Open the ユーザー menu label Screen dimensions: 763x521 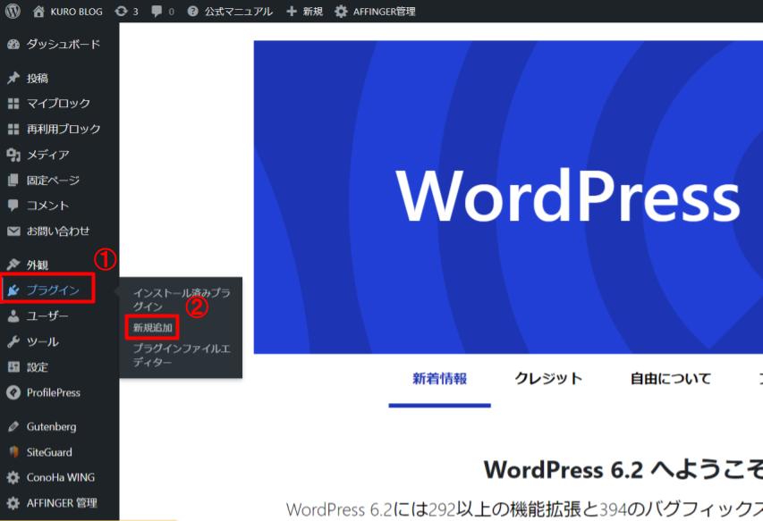[47, 316]
